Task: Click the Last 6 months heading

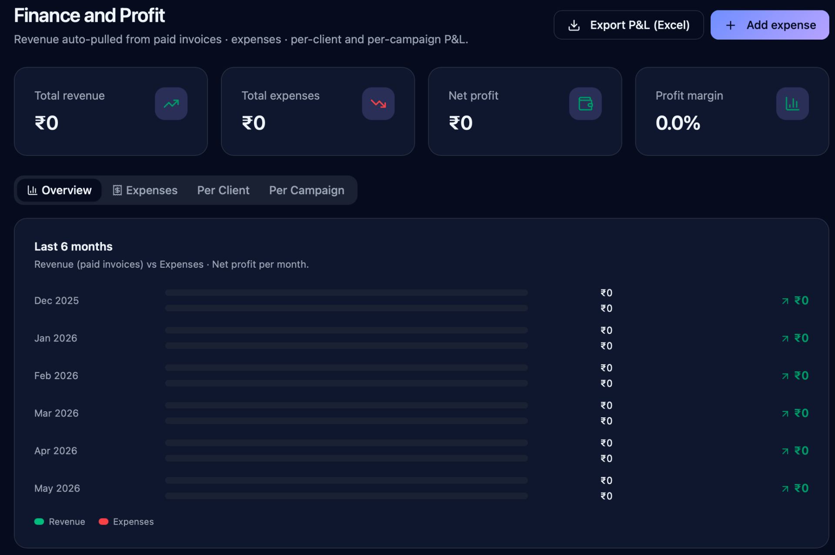Action: pos(73,247)
